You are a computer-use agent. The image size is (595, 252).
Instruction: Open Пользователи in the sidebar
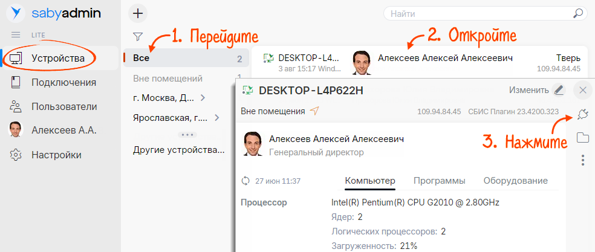pyautogui.click(x=64, y=106)
